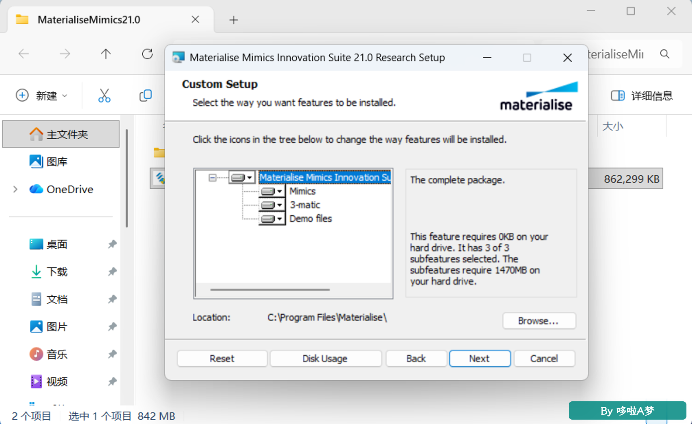Click the setup installer icon in the dialog title bar

coord(178,58)
